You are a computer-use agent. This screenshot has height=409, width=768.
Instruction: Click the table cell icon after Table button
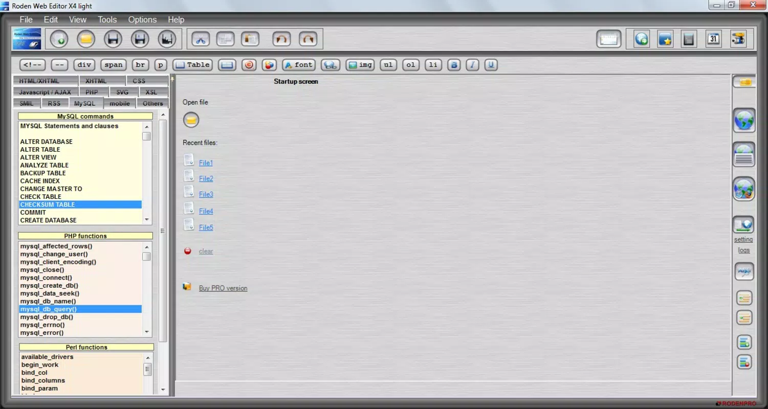(x=227, y=65)
